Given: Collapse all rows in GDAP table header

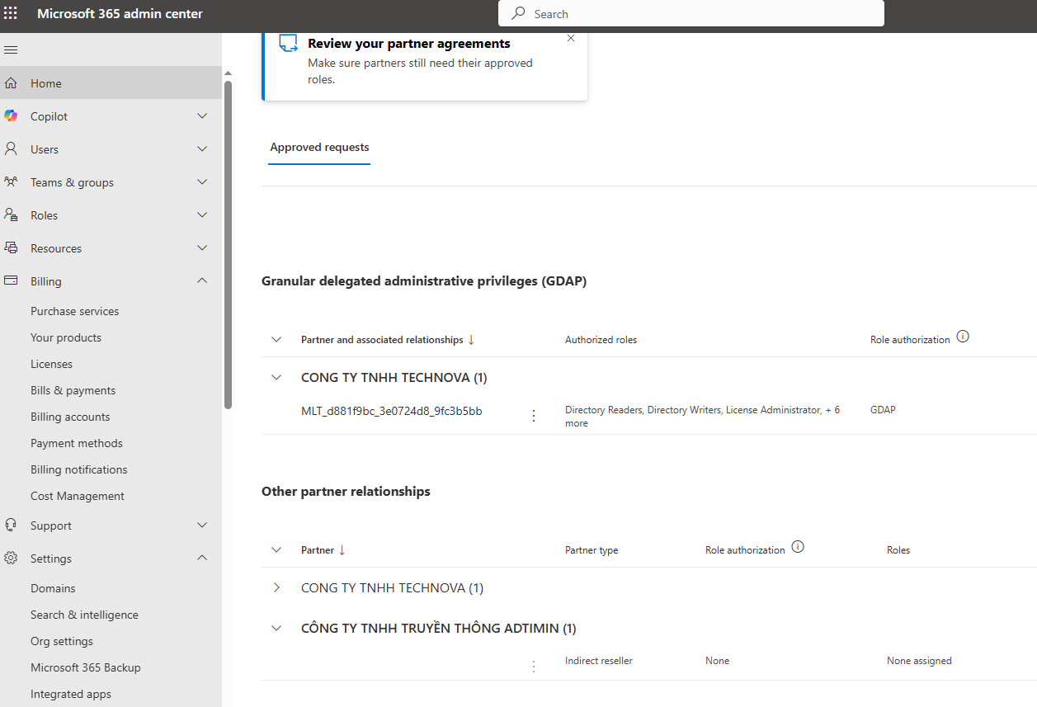Looking at the screenshot, I should click(276, 340).
